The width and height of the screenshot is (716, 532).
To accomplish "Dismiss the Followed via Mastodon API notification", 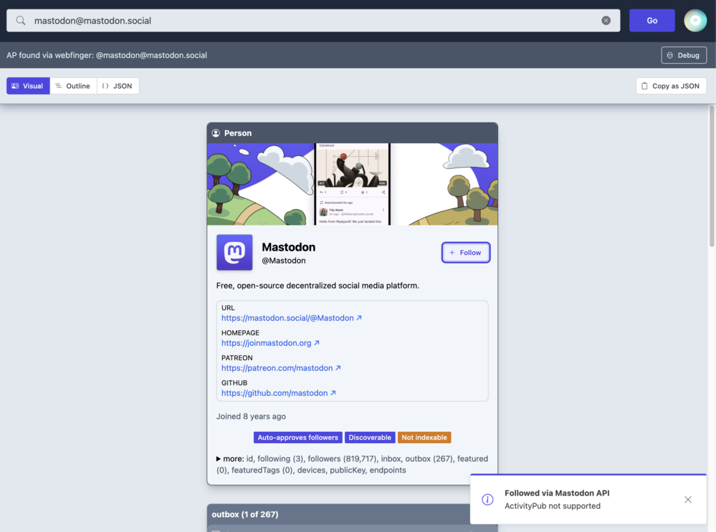I will coord(687,500).
